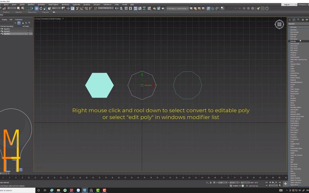This screenshot has height=193, width=309.
Task: Select Extrude in the modifier list
Action: tap(293, 41)
